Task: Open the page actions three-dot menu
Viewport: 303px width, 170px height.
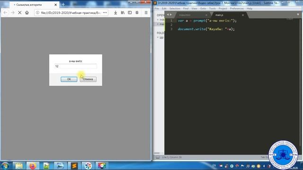Action: 105,13
